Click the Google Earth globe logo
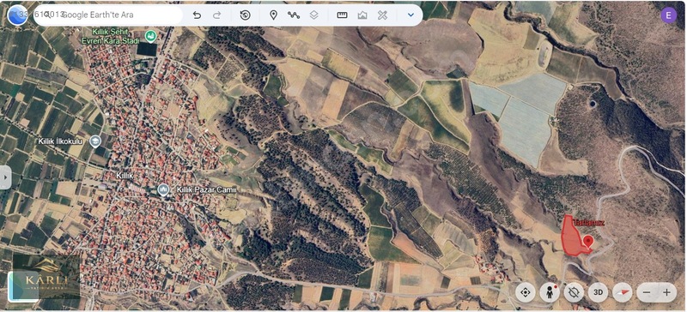This screenshot has width=687, height=312. click(17, 15)
